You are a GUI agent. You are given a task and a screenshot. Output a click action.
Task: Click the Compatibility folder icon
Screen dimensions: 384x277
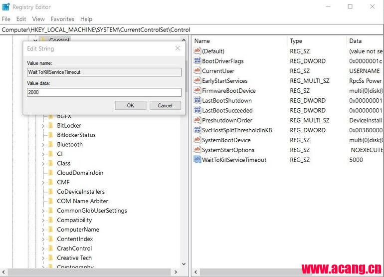[51, 220]
